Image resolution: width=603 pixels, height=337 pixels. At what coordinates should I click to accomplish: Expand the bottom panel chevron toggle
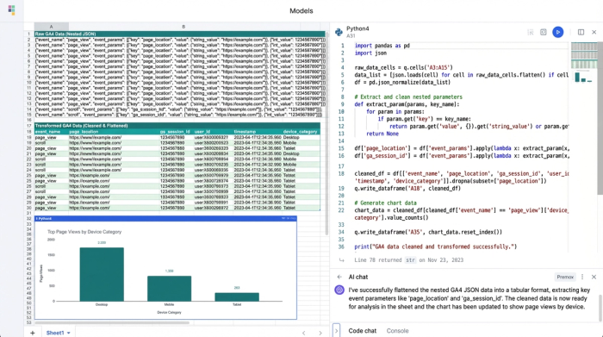(x=336, y=330)
